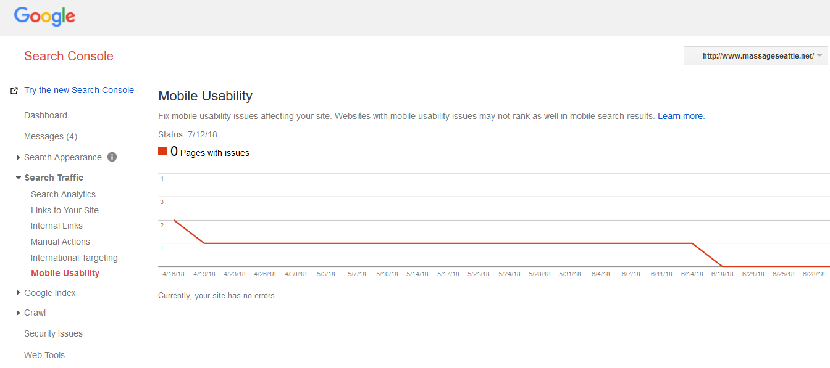
Task: Click the 5/3/18 date label on chart
Action: (x=326, y=274)
